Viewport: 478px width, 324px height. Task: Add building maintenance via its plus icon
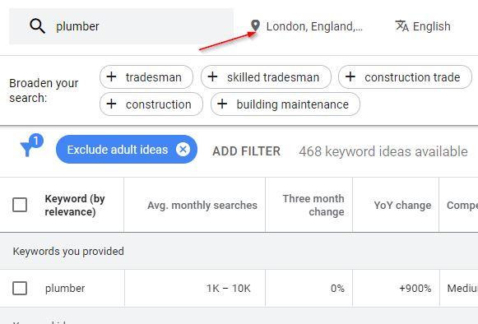click(x=222, y=104)
